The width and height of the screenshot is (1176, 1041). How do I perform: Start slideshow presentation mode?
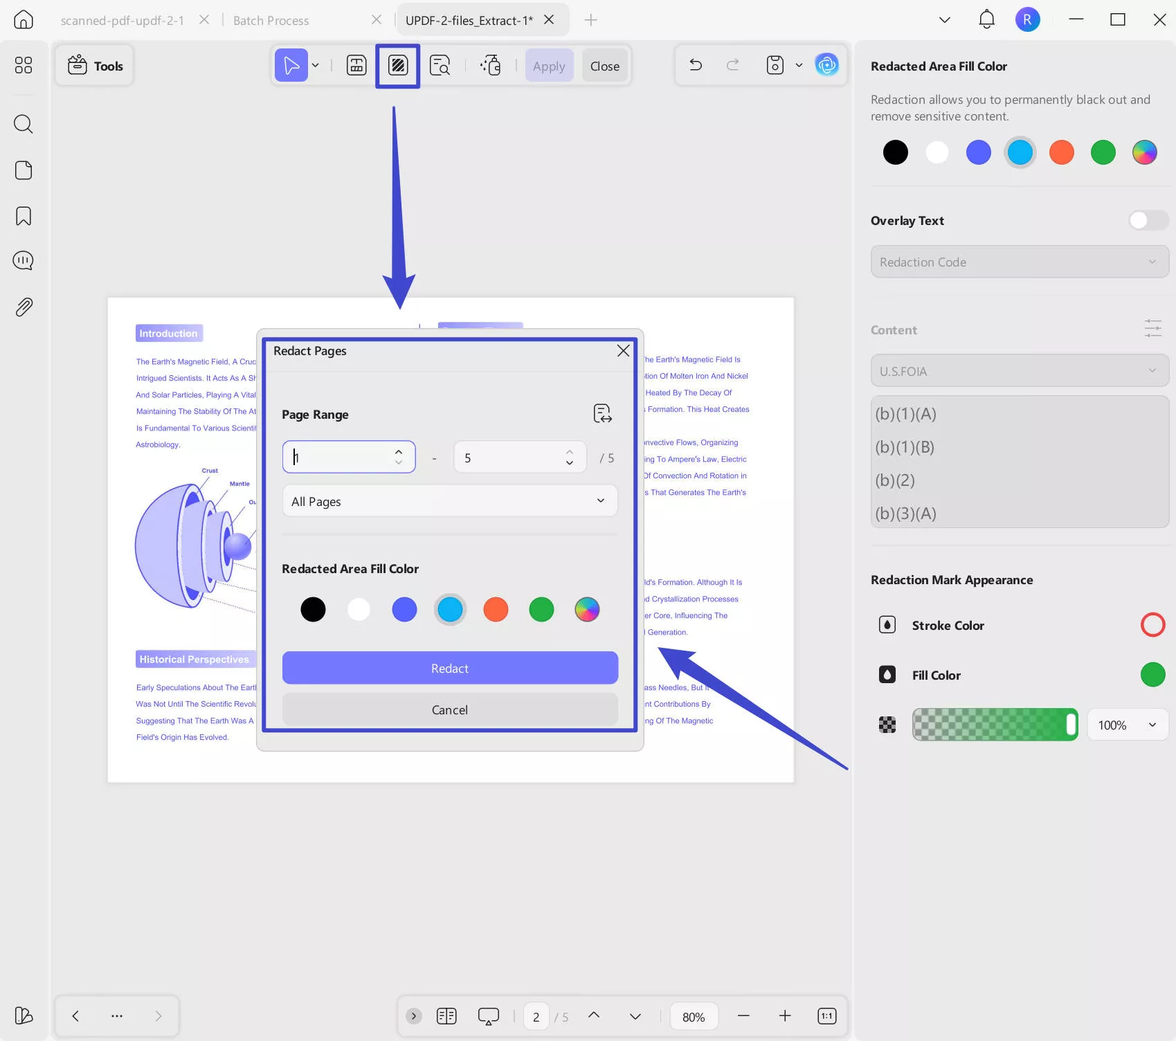(x=488, y=1016)
